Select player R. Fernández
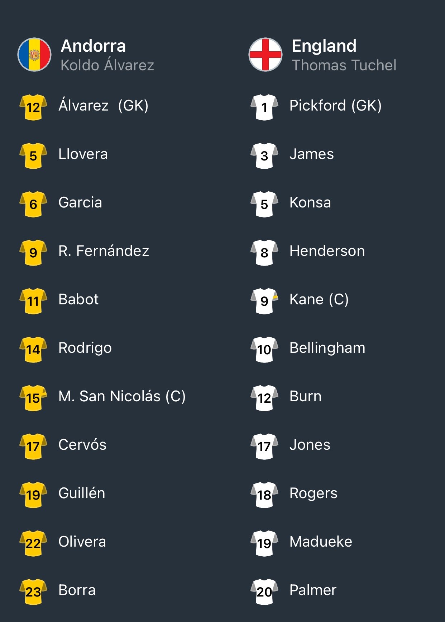Viewport: 445px width, 622px height. pos(104,251)
